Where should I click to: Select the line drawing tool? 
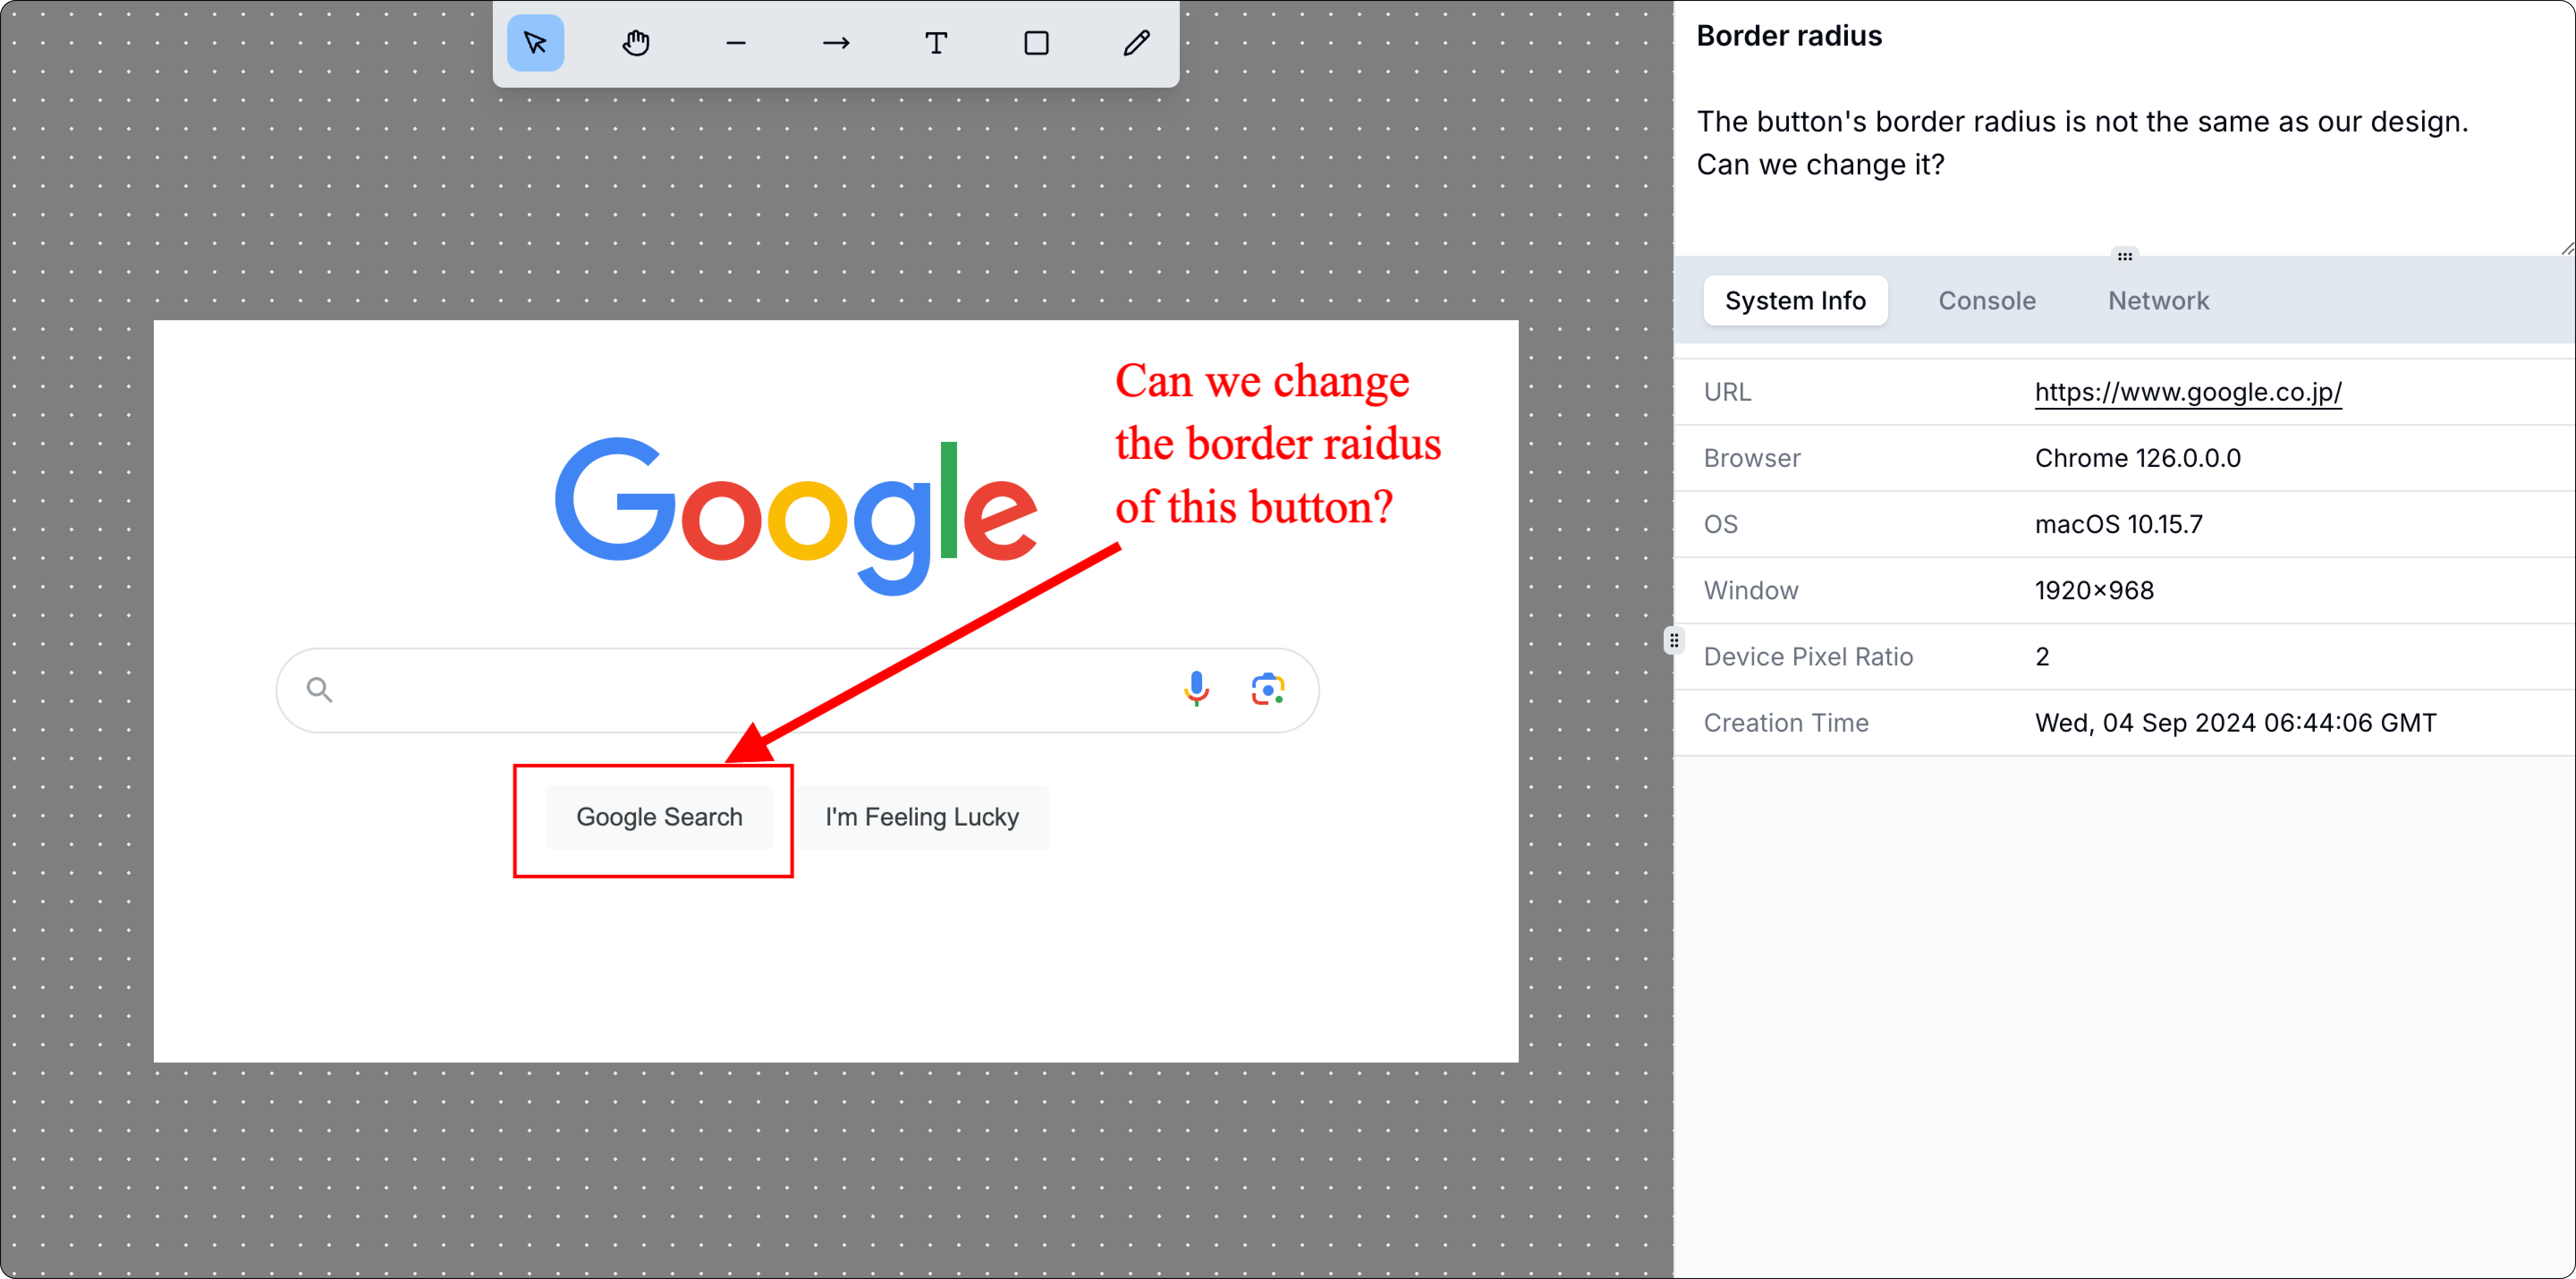tap(736, 43)
